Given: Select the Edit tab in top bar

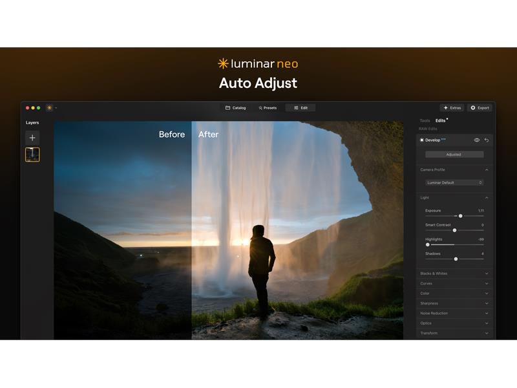Looking at the screenshot, I should pyautogui.click(x=301, y=108).
